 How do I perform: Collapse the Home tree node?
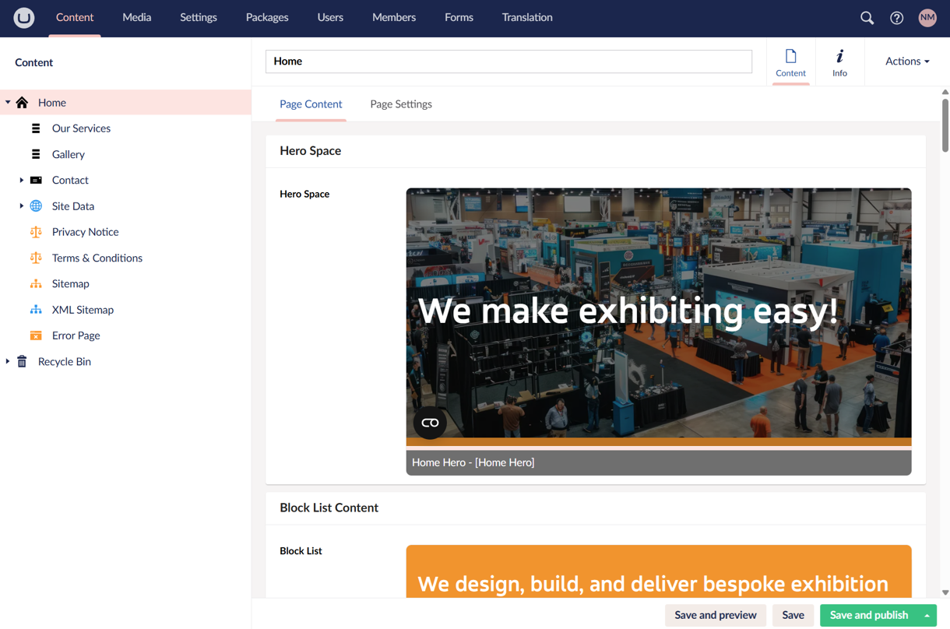(x=8, y=103)
